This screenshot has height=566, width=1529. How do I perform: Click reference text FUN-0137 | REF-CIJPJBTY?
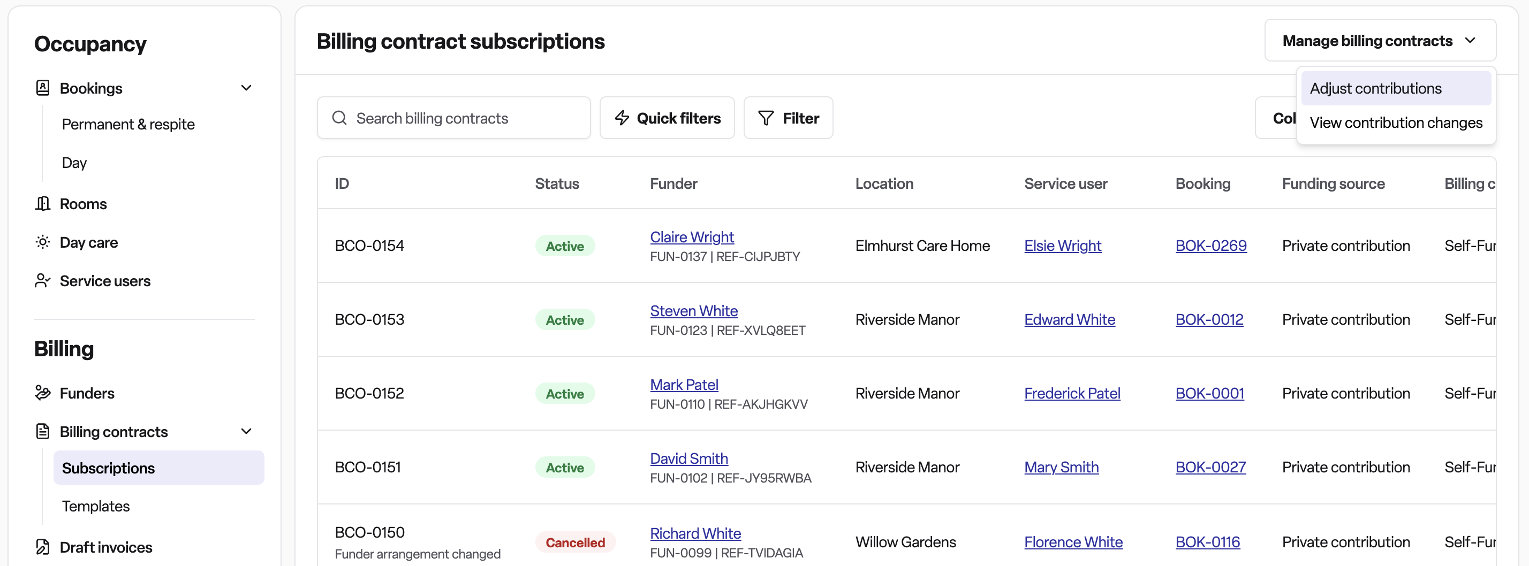pyautogui.click(x=725, y=256)
